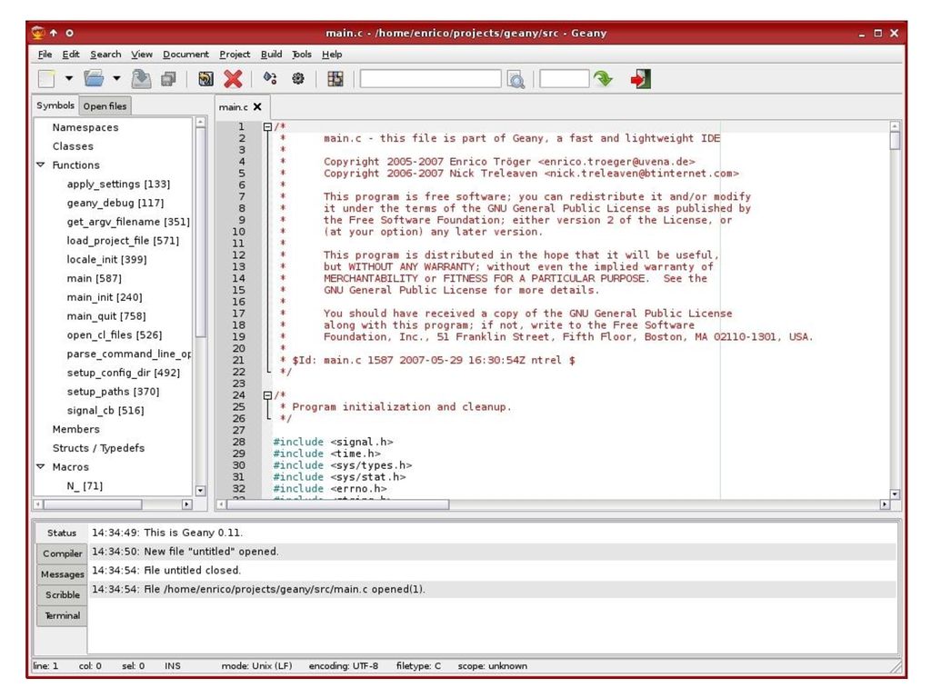931x698 pixels.
Task: Jump to main_quit [758] symbol
Action: click(106, 316)
